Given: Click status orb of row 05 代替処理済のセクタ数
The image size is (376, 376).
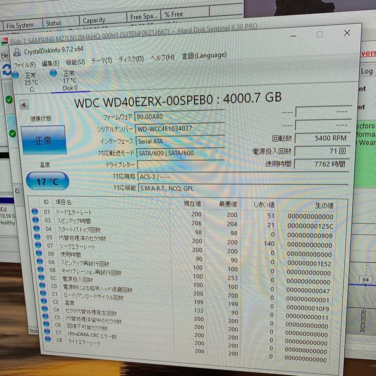Looking at the screenshot, I should click(37, 236).
